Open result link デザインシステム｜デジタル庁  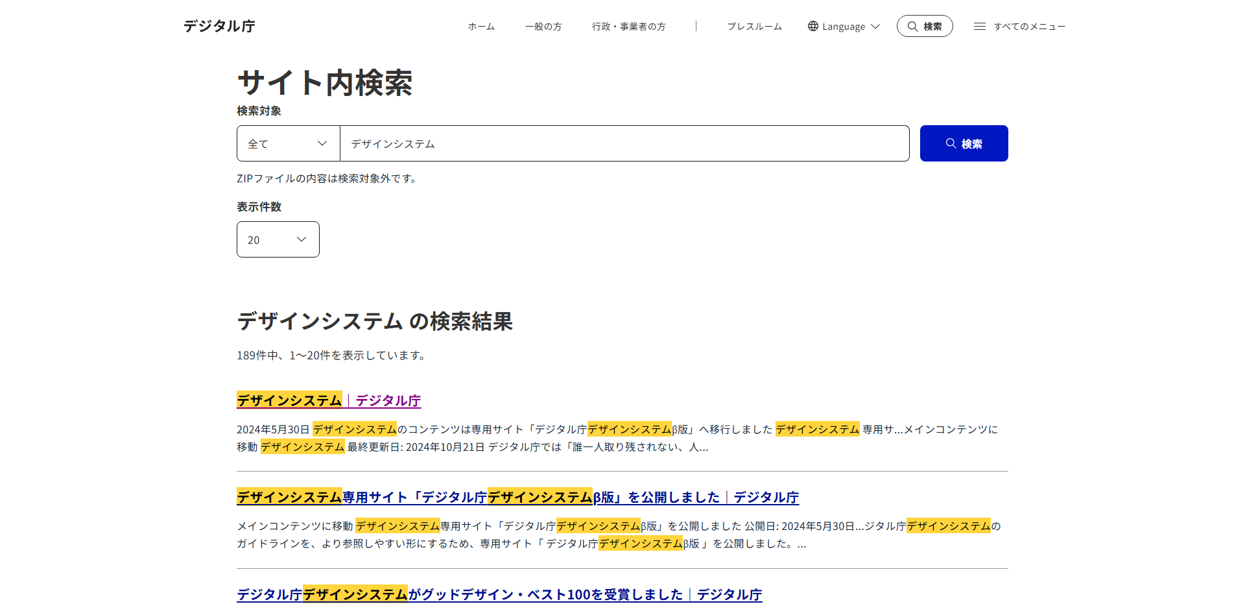coord(329,400)
